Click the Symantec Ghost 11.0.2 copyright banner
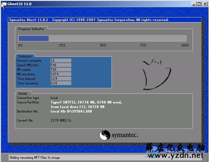The width and height of the screenshot is (209, 162). [x=104, y=20]
